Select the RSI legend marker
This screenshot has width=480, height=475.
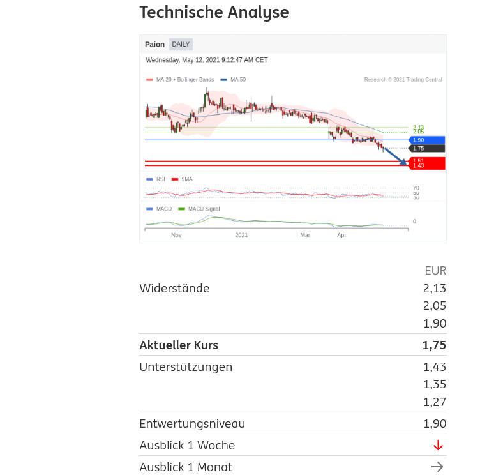tap(150, 179)
